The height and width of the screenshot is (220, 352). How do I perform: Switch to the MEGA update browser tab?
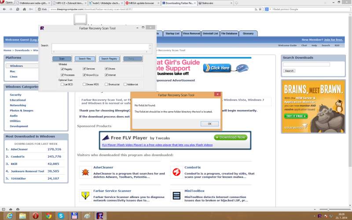tap(142, 3)
